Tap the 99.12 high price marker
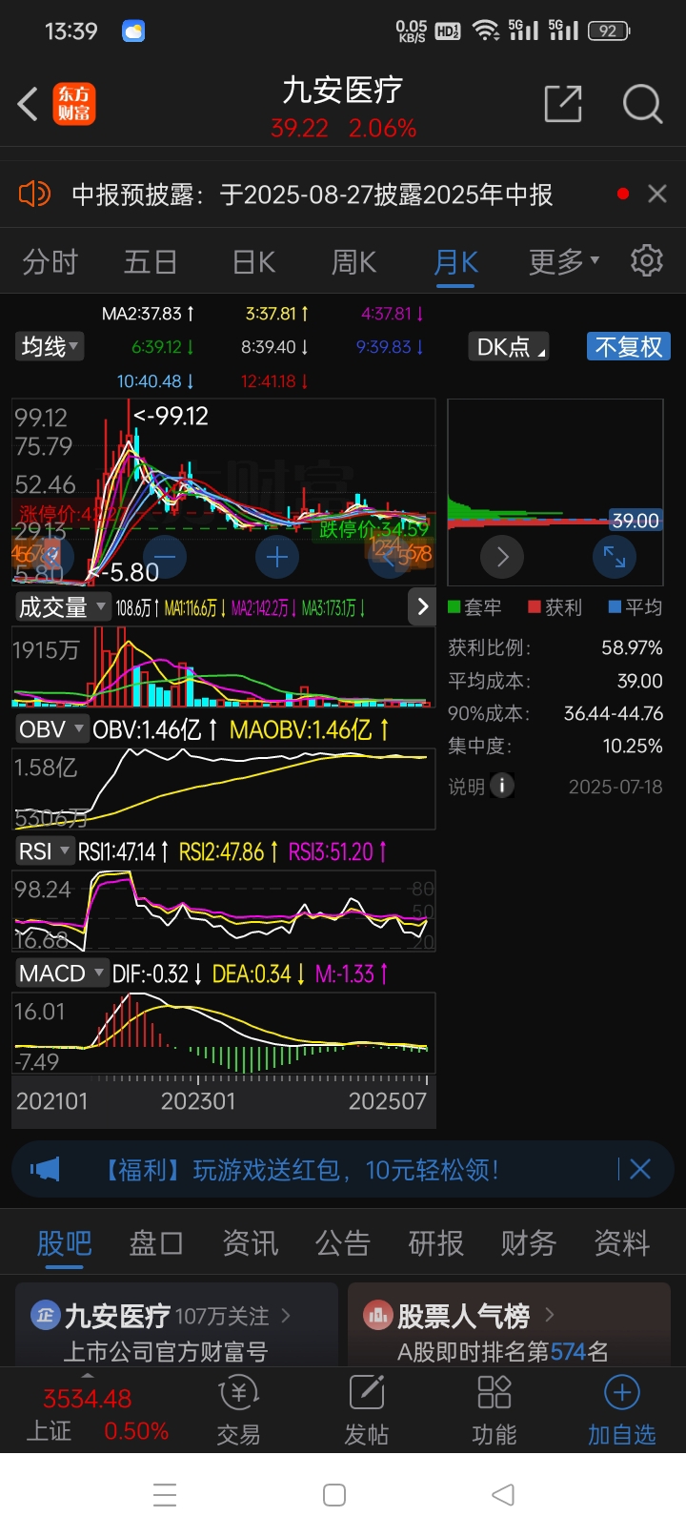686x1537 pixels. click(171, 416)
